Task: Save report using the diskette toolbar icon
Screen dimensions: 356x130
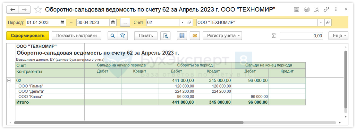Action: tap(182, 36)
